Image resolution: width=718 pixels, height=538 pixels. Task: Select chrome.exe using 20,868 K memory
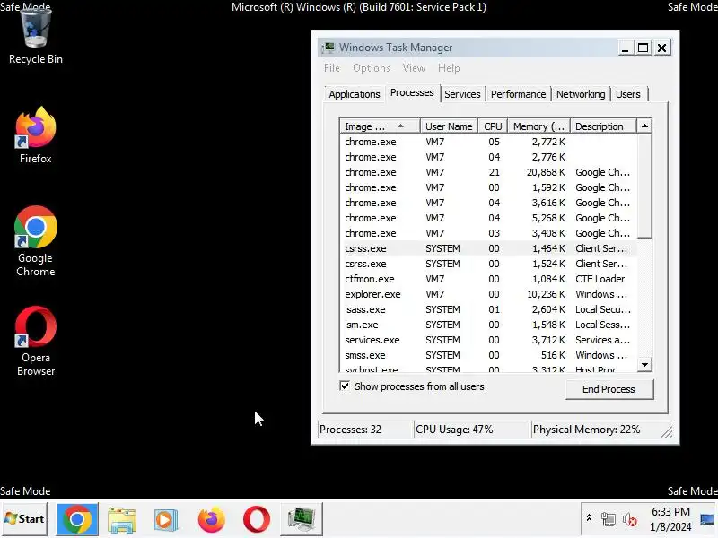pos(488,172)
